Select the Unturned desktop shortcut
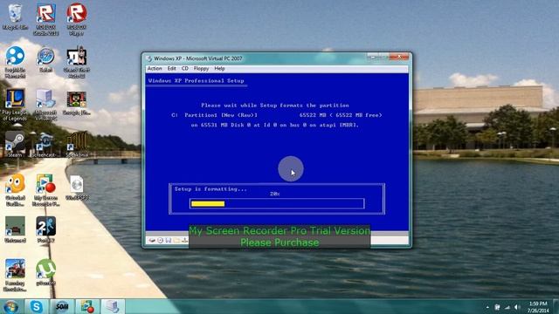The width and height of the screenshot is (559, 314). click(15, 230)
